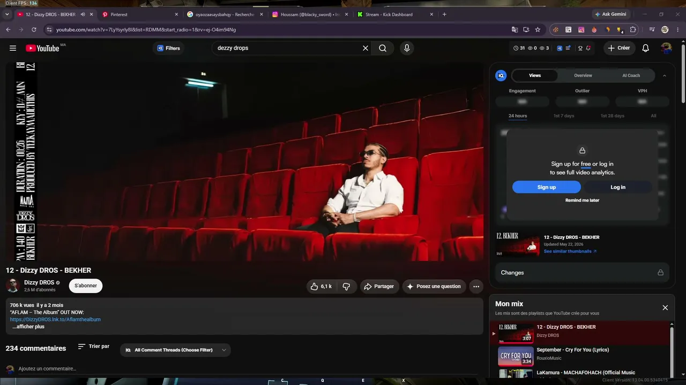Image resolution: width=686 pixels, height=385 pixels.
Task: Open the vidIQ list icon in masthead
Action: [568, 48]
